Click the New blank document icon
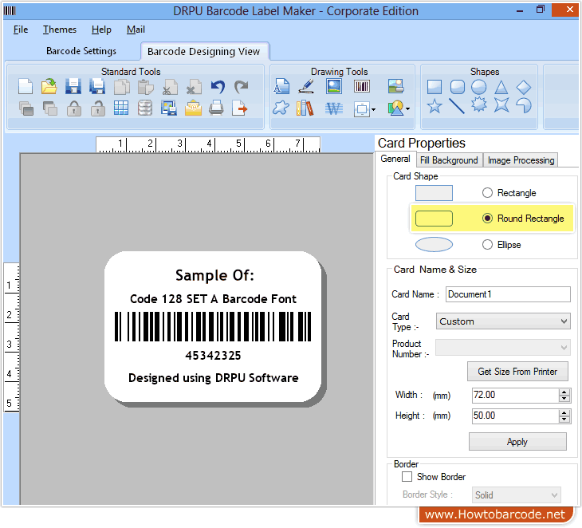This screenshot has height=528, width=582. [x=26, y=87]
